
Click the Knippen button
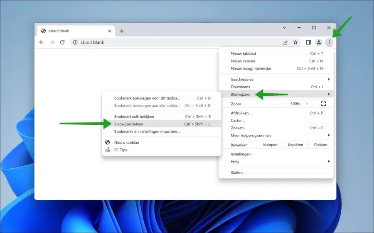pyautogui.click(x=270, y=145)
